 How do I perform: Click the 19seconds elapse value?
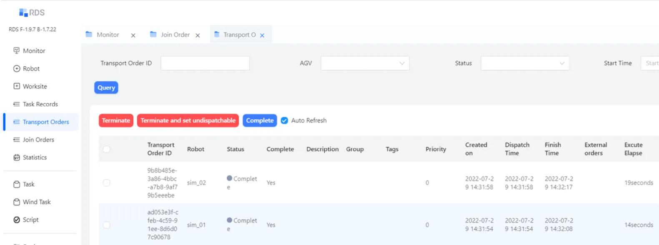(x=639, y=183)
